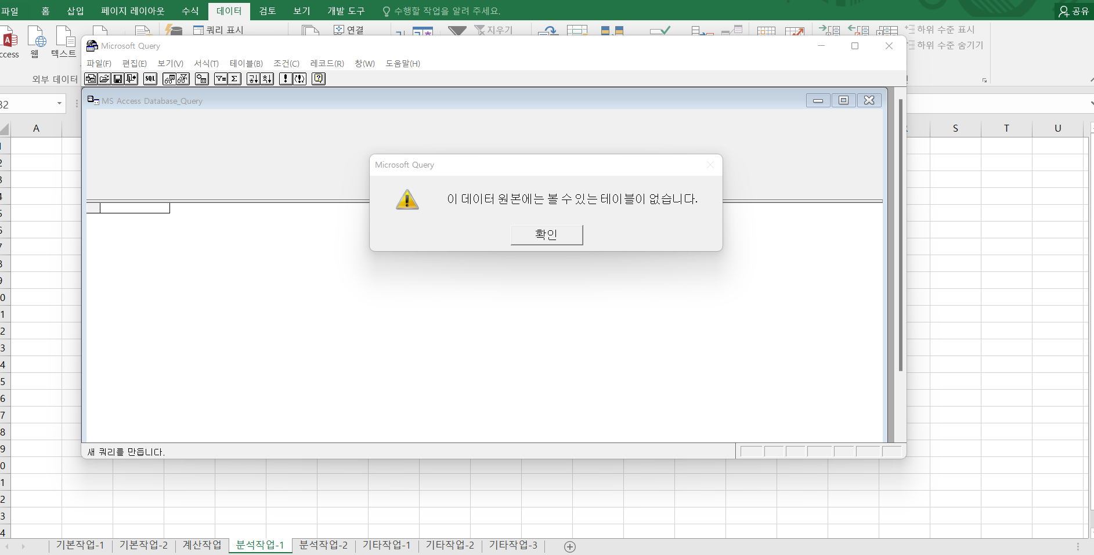Click the Sort Descending toolbar icon
1094x555 pixels.
point(267,79)
